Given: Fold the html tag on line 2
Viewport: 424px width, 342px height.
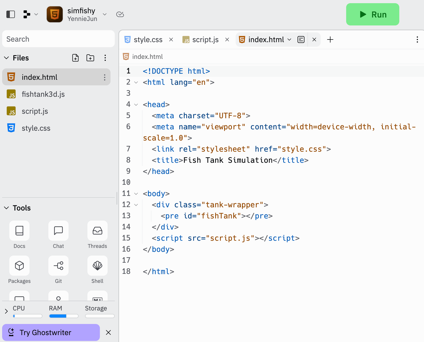Looking at the screenshot, I should (136, 82).
